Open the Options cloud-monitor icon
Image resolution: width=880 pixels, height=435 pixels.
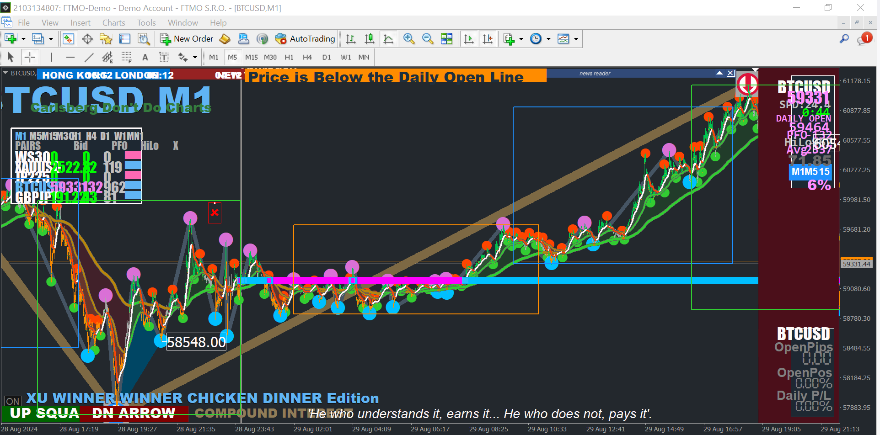pos(243,39)
